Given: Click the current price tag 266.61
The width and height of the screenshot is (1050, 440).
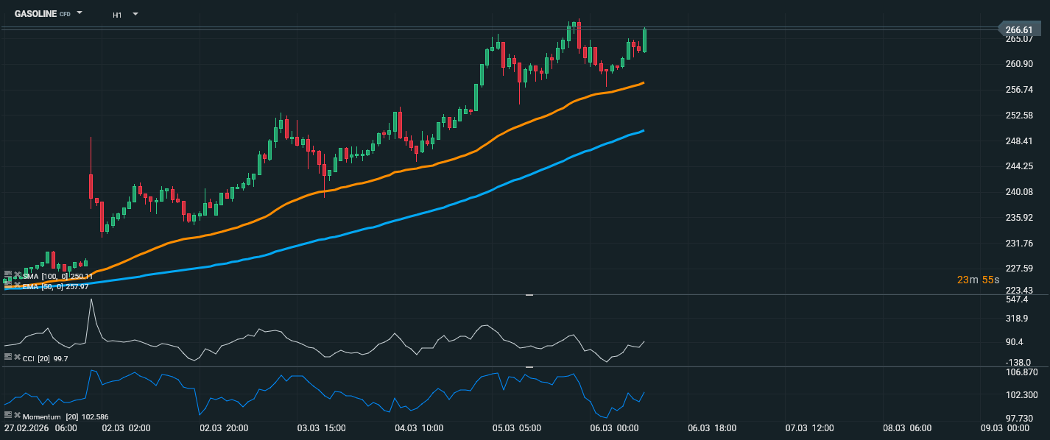Looking at the screenshot, I should [x=1023, y=29].
